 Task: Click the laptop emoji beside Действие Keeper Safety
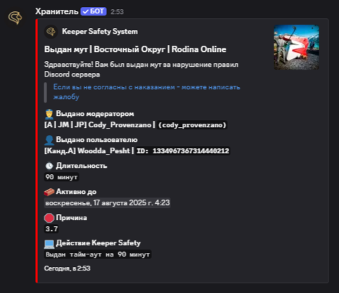pos(49,244)
